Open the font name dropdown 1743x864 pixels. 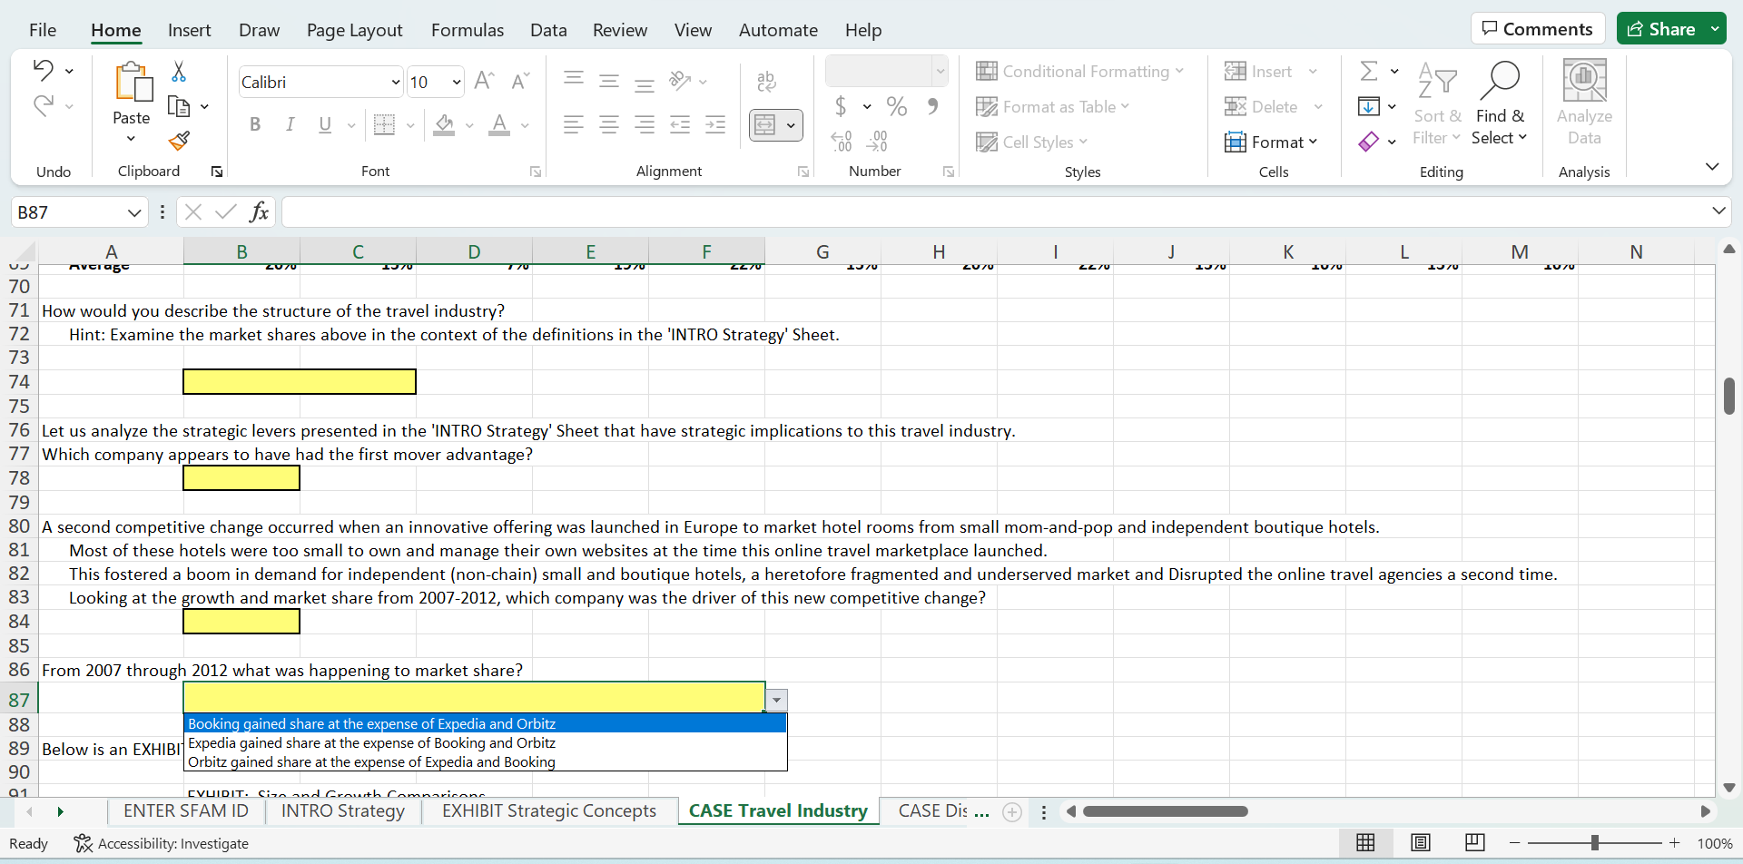(x=396, y=82)
